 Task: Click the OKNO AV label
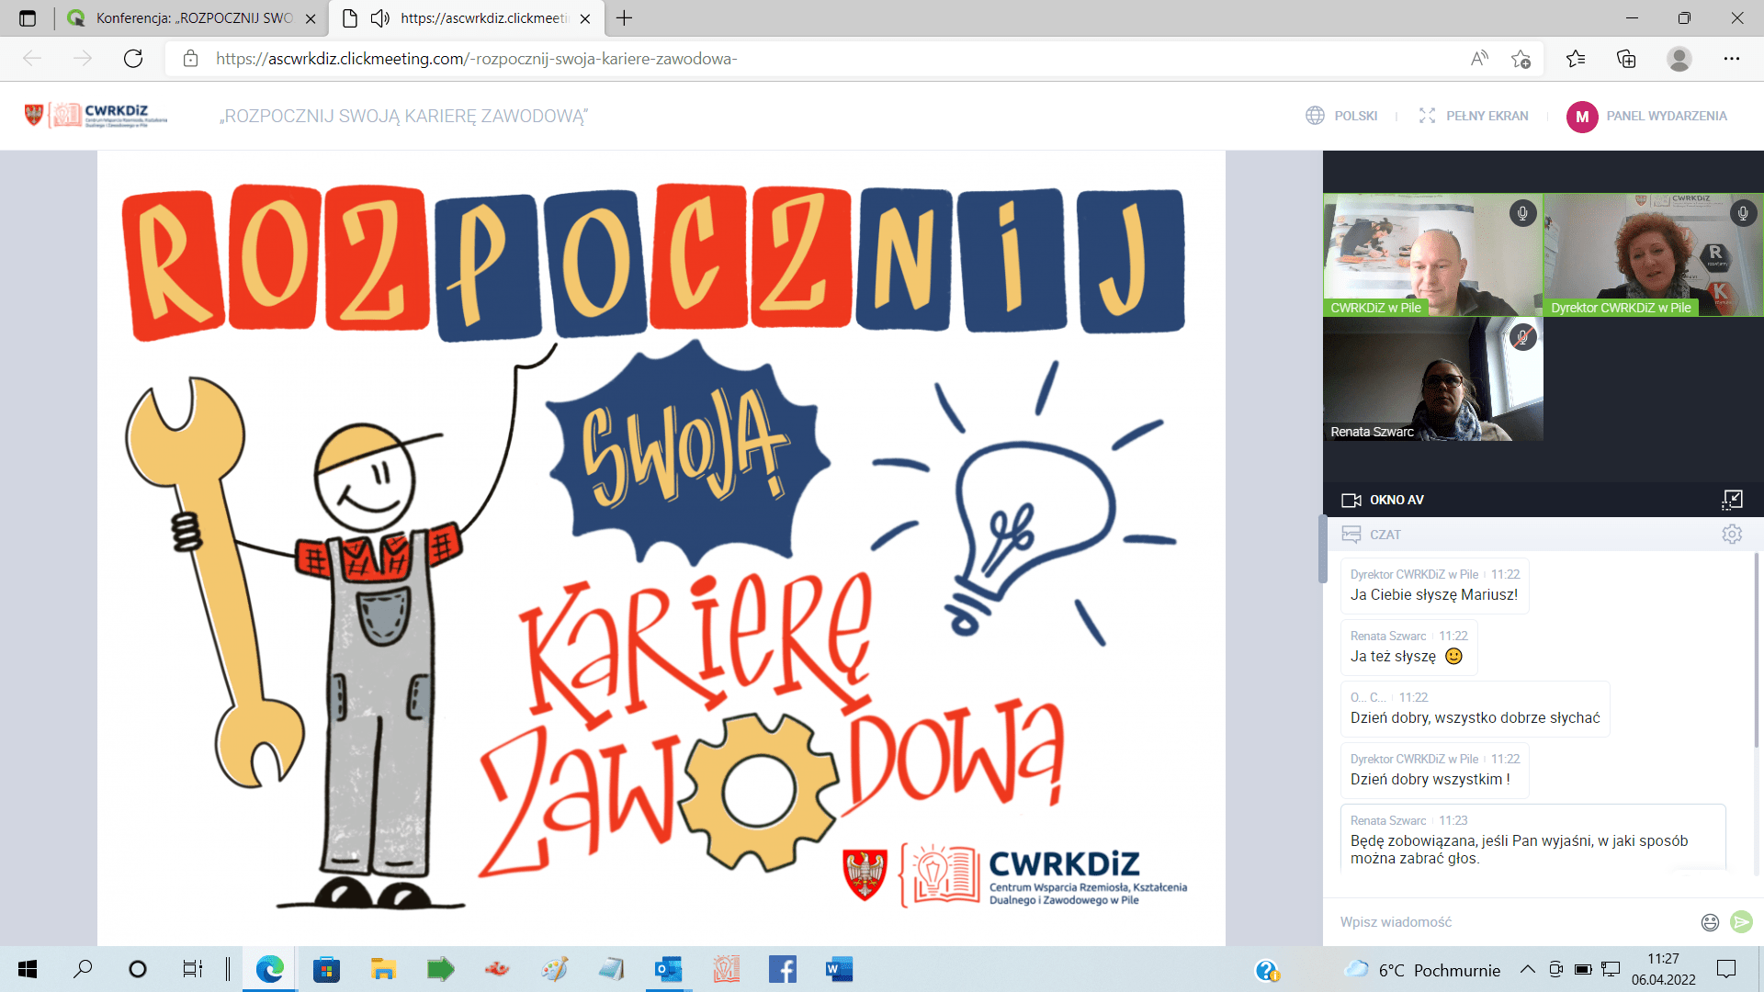pyautogui.click(x=1396, y=500)
